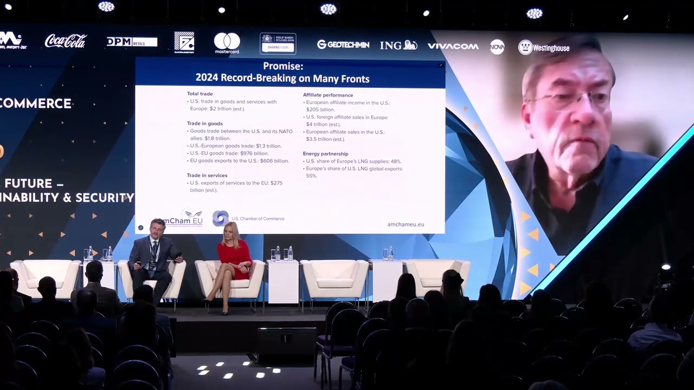694x390 pixels.
Task: Click the NATO allies goods trade $1.8 trillion bullet
Action: 240,135
